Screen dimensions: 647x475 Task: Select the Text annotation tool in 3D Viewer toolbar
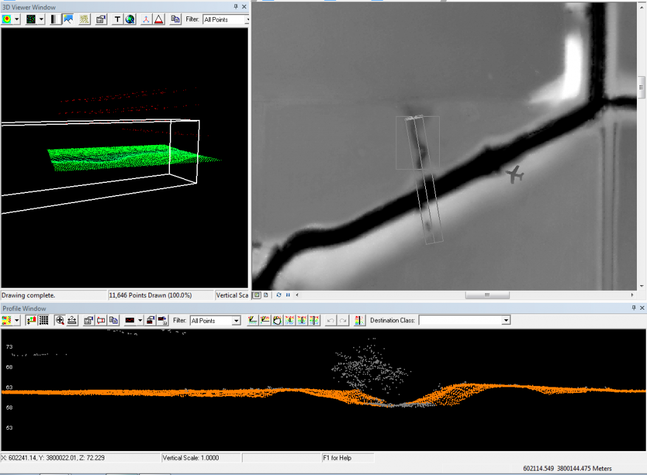118,20
